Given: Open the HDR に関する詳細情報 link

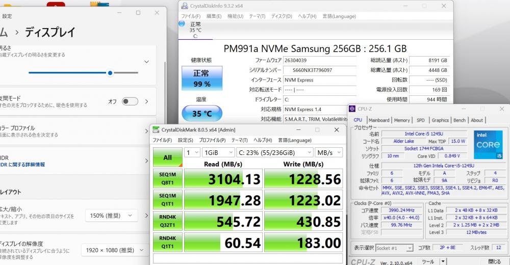Looking at the screenshot, I should pos(23,165).
